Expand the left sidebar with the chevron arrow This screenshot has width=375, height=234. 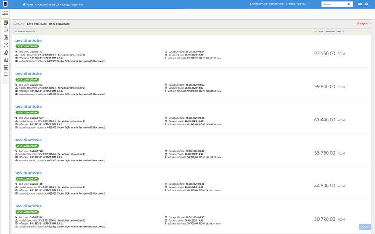click(5, 81)
